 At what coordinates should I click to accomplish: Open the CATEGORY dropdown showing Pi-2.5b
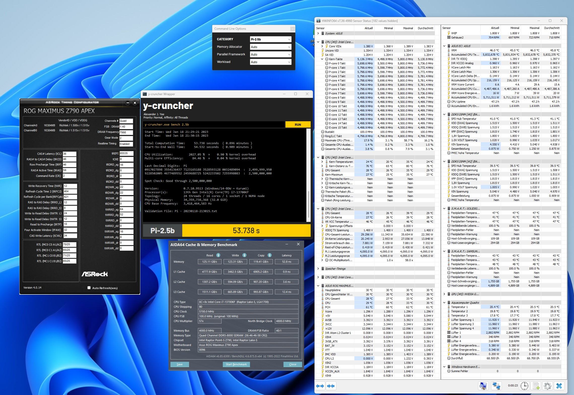(x=270, y=39)
